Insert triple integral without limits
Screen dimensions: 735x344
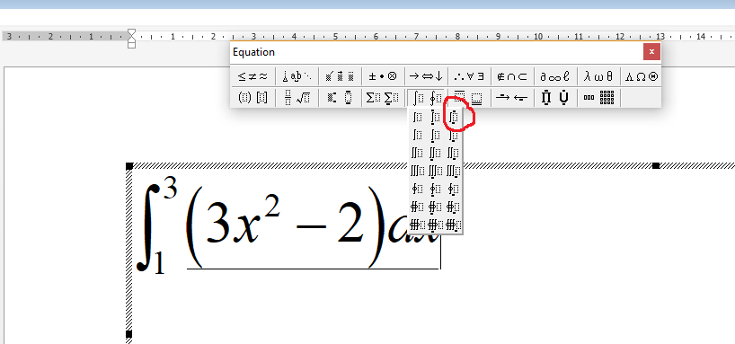[x=417, y=171]
